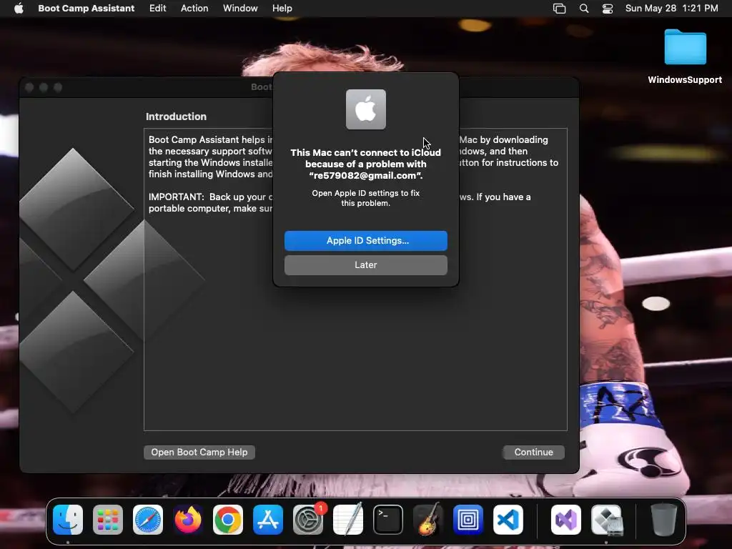Screen dimensions: 732x549
Task: Open the Action menu
Action: [x=194, y=9]
